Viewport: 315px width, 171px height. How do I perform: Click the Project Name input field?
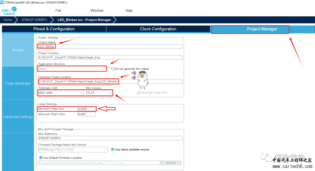pyautogui.click(x=110, y=46)
